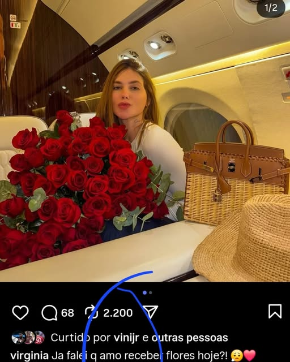
Task: Open the 68 comments count
Action: click(x=67, y=313)
